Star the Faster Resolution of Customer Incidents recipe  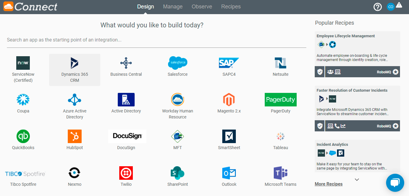[x=395, y=126]
